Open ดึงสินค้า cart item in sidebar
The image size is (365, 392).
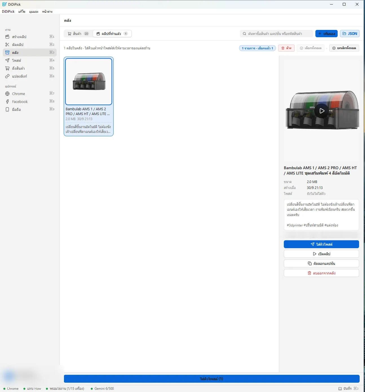pos(30,68)
